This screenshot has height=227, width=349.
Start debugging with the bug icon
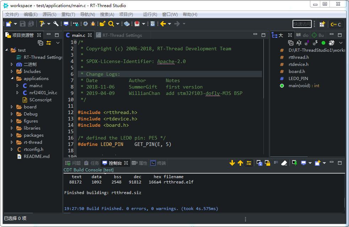[x=93, y=24]
